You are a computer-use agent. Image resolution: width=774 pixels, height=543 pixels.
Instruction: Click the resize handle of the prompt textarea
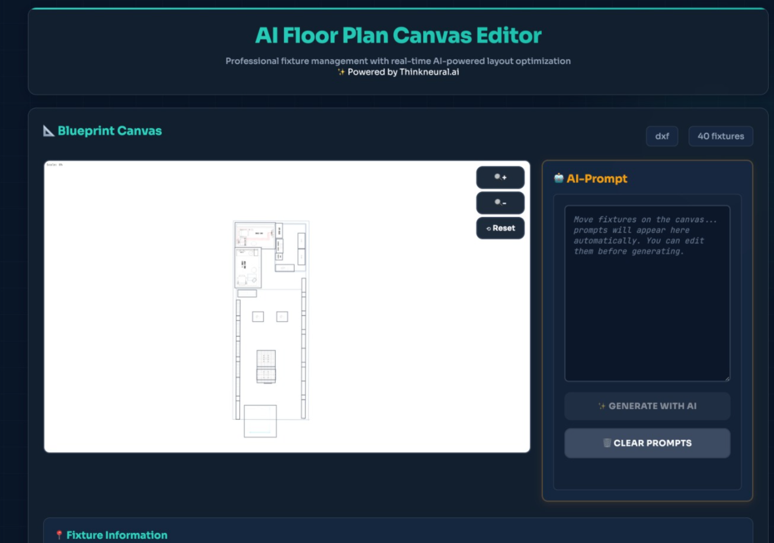click(x=728, y=378)
